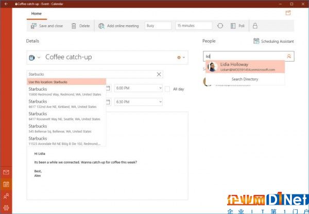Select Starbucks on 132nd Ave NE, Kirkland
Viewport: 309px width, 214px height.
66,104
